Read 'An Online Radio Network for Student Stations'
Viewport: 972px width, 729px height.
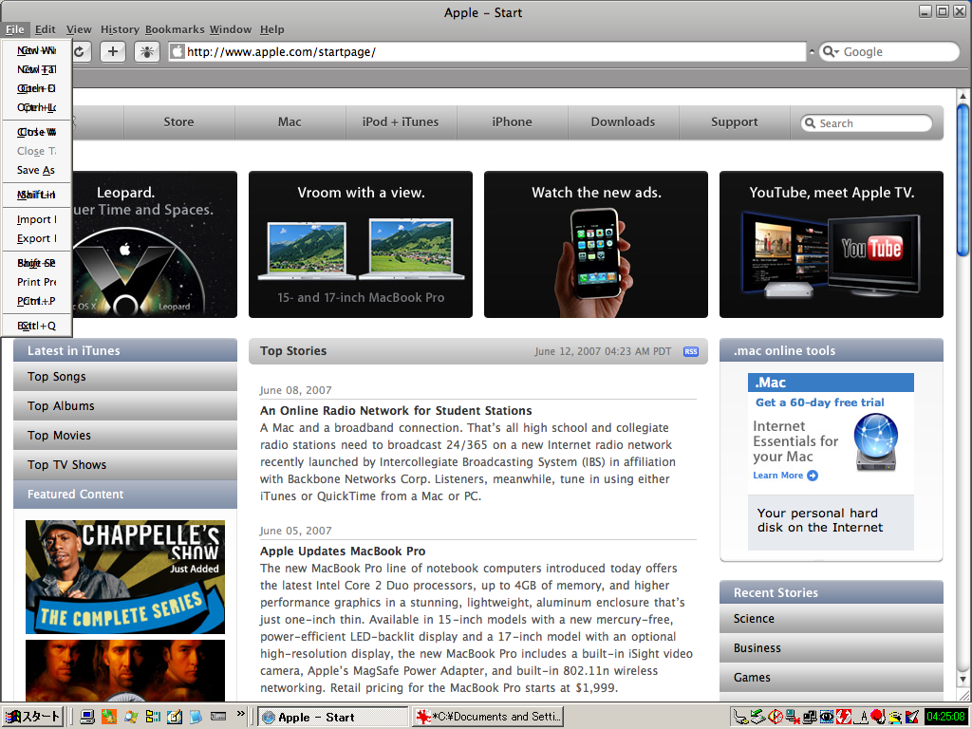coord(396,410)
